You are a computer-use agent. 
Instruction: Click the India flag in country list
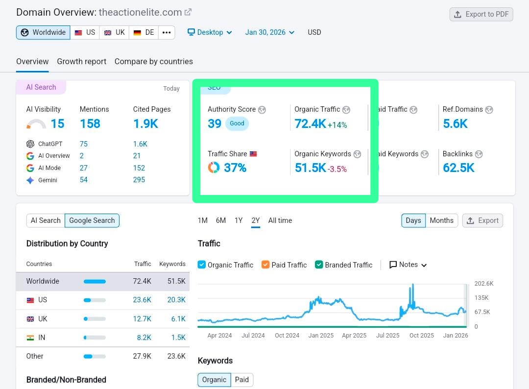30,338
